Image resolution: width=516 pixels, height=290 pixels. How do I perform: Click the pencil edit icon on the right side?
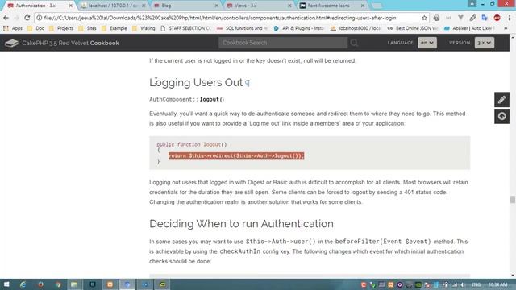pos(501,100)
